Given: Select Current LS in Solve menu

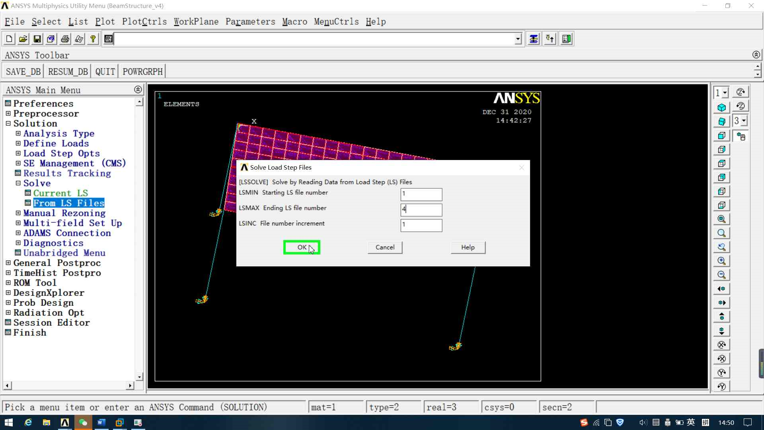Looking at the screenshot, I should 60,193.
